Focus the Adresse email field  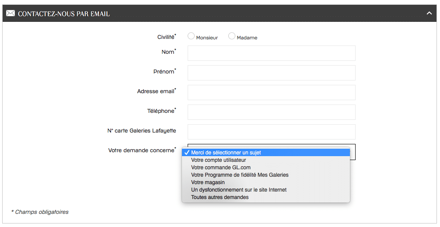click(271, 92)
